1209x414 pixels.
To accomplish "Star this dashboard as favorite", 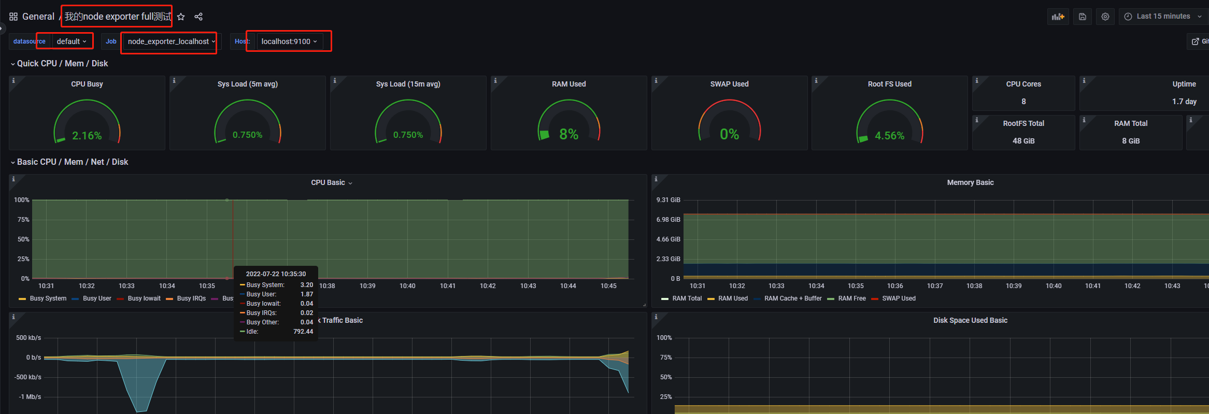I will [x=181, y=17].
